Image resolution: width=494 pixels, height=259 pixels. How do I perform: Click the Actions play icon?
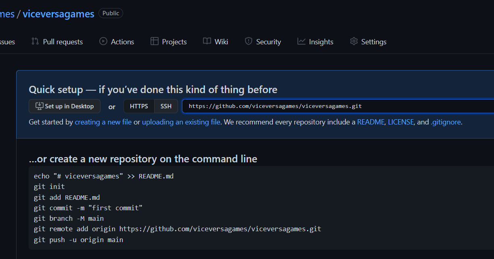(103, 41)
